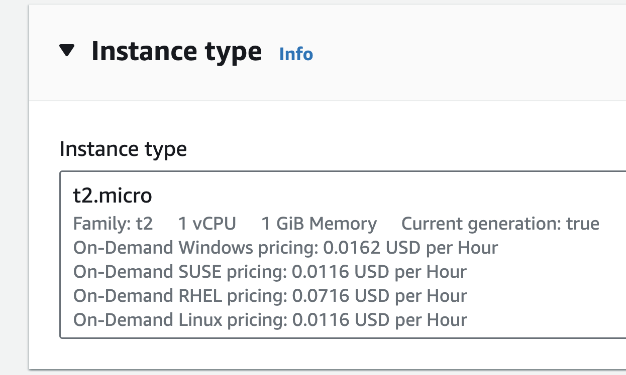Select the t2.micro instance name text
The height and width of the screenshot is (375, 626).
pos(113,196)
